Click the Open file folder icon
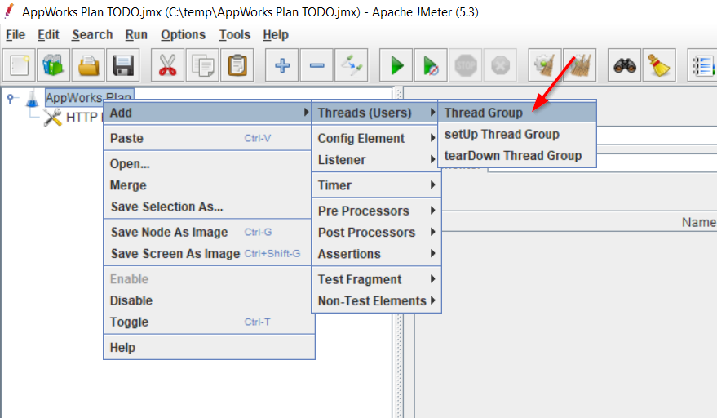Screen dimensions: 717x418 coord(88,65)
